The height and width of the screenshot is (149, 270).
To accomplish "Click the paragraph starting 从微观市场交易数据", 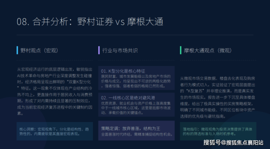I will click(x=218, y=97).
